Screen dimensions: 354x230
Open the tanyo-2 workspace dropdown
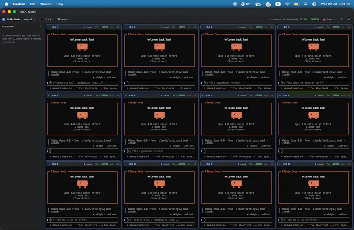point(29,19)
